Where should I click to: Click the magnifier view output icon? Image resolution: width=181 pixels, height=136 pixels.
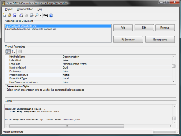point(37,15)
